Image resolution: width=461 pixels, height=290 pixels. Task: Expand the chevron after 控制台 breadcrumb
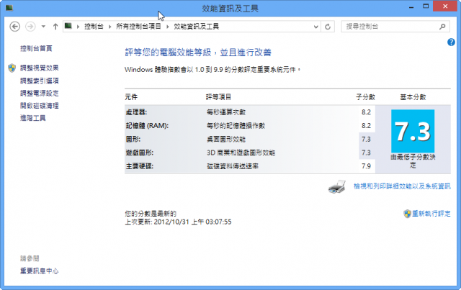click(109, 27)
